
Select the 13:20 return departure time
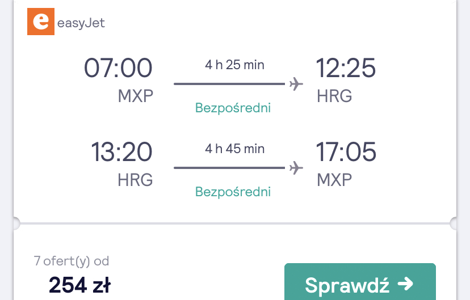tap(121, 152)
